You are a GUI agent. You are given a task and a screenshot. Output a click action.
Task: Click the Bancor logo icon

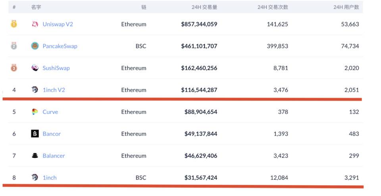(x=35, y=134)
